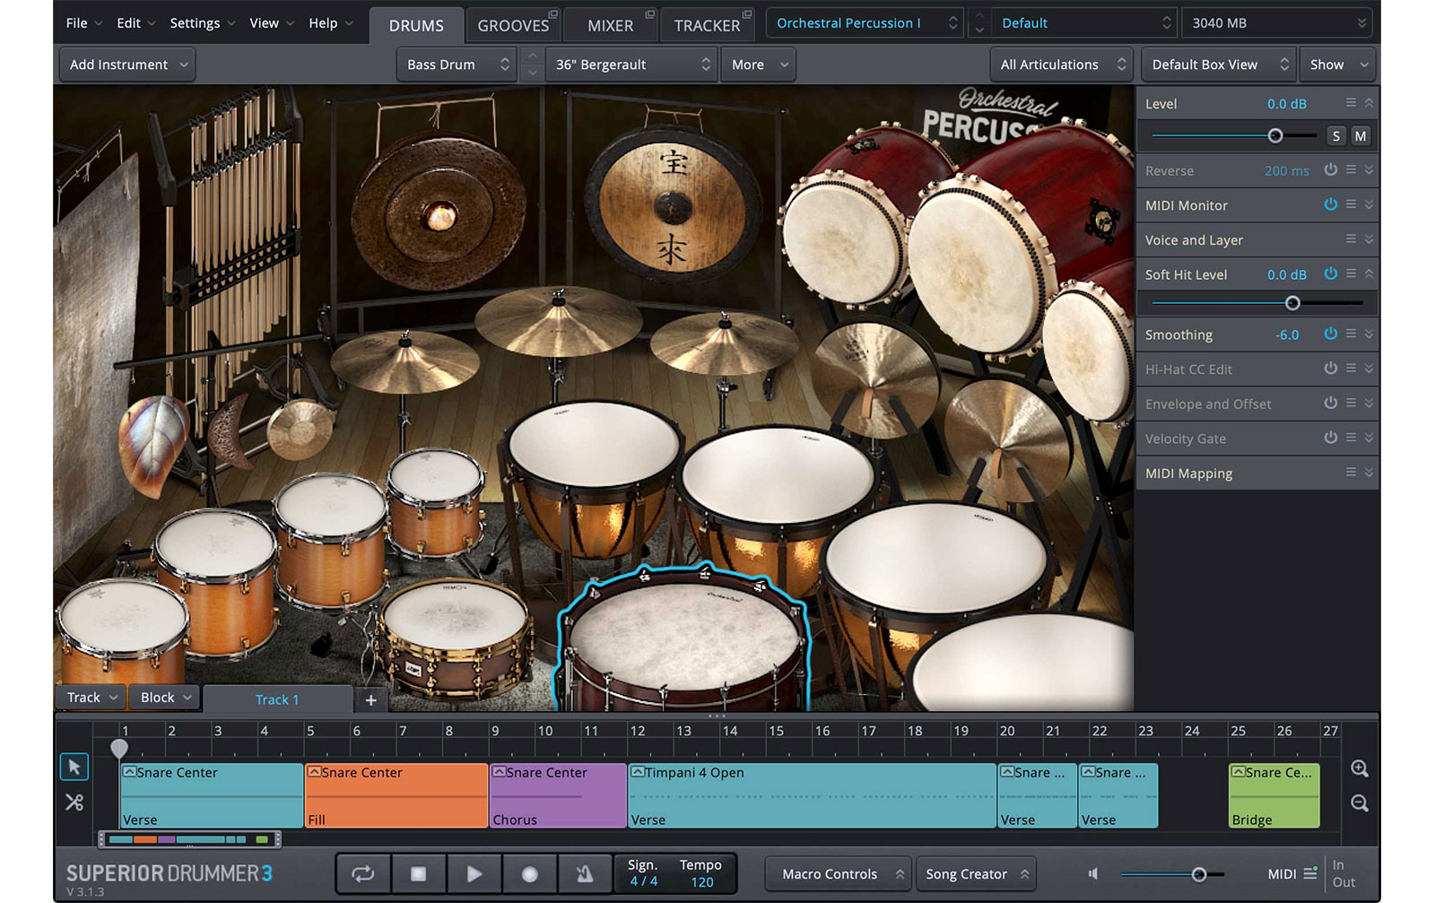Screen dimensions: 1435x903
Task: Adjust the master volume slider
Action: click(x=1198, y=873)
